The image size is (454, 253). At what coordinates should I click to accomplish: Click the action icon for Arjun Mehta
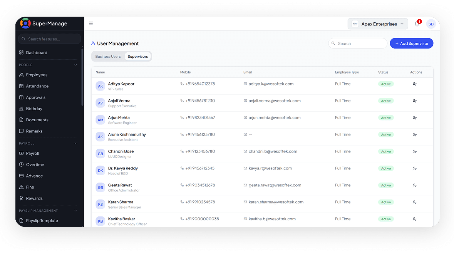click(415, 118)
